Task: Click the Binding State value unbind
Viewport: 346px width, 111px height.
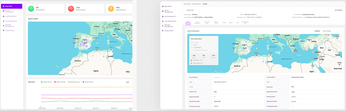Action: point(294,97)
